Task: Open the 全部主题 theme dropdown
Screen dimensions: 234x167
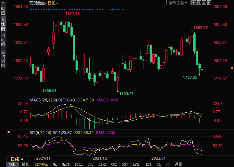Action: 178,3
